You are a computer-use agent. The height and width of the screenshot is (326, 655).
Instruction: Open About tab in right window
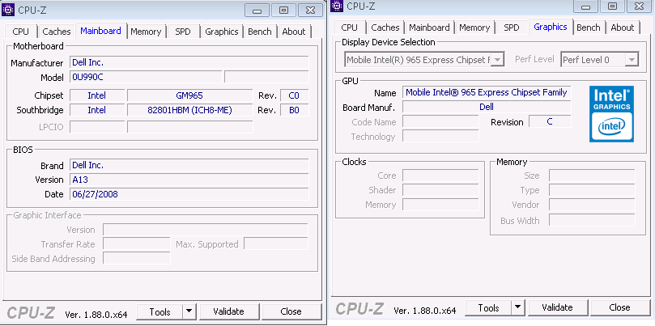tap(623, 28)
